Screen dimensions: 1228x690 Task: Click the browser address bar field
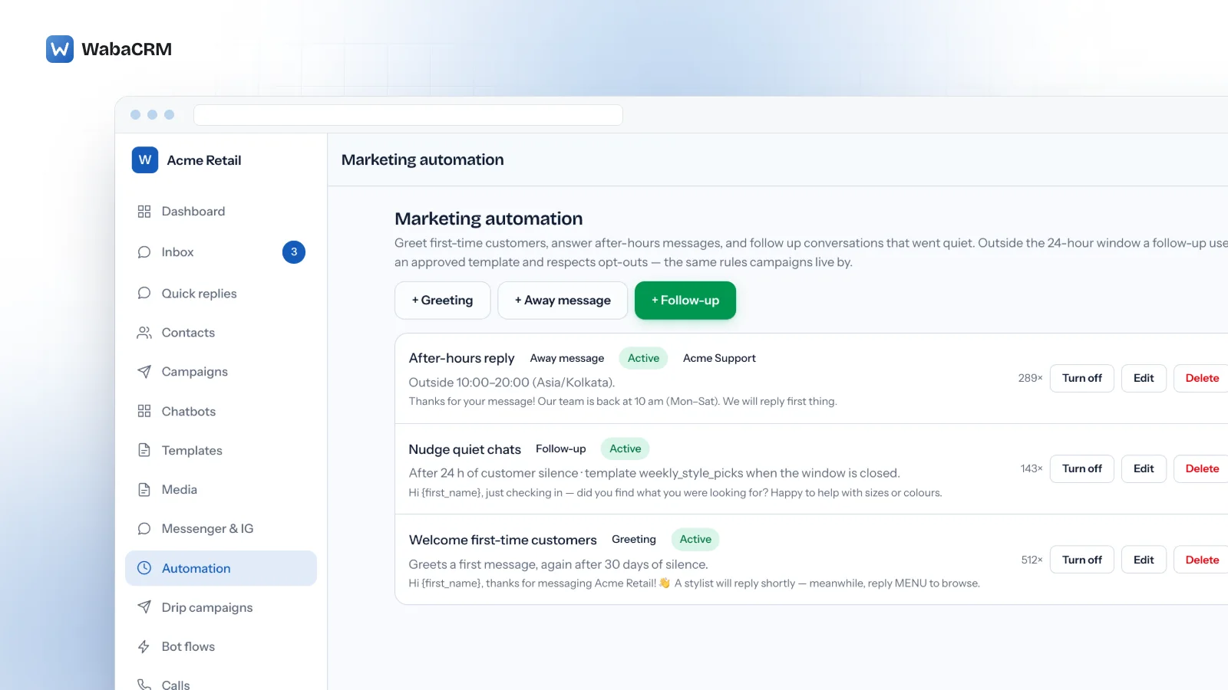tap(408, 115)
